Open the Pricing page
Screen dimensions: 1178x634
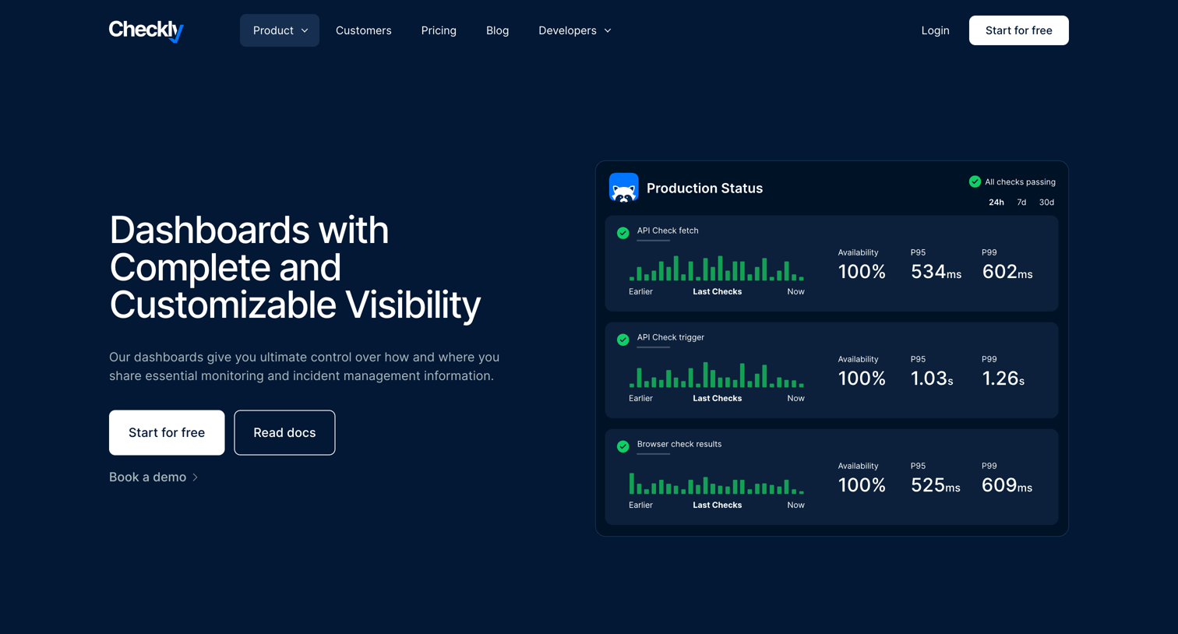(439, 30)
